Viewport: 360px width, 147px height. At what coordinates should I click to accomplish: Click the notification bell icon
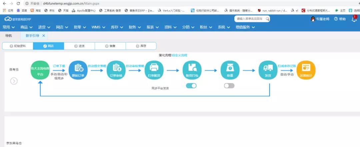point(354,19)
